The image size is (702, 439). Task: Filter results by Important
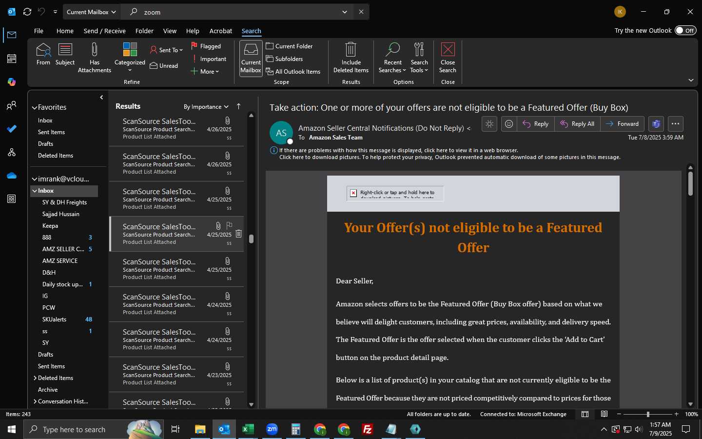tap(209, 59)
